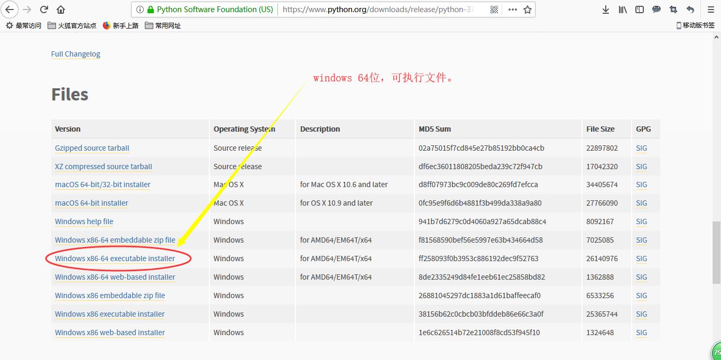Open SIG link for macOS 64-bit/32-bit installer
The height and width of the screenshot is (360, 721).
pos(641,184)
